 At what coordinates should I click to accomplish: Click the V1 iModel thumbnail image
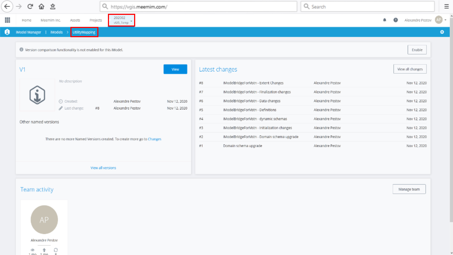(37, 95)
